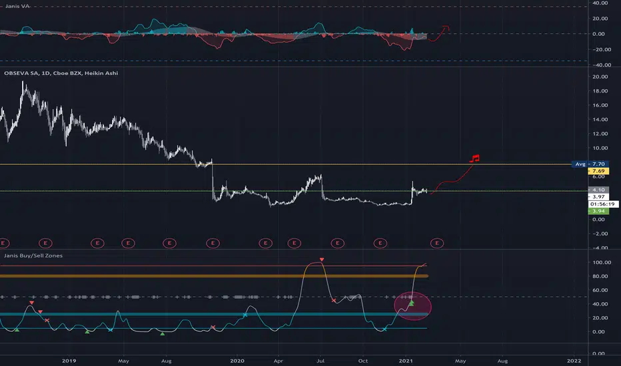Click the green buy triangle inside the pink circle
Image resolution: width=621 pixels, height=366 pixels.
tap(412, 303)
